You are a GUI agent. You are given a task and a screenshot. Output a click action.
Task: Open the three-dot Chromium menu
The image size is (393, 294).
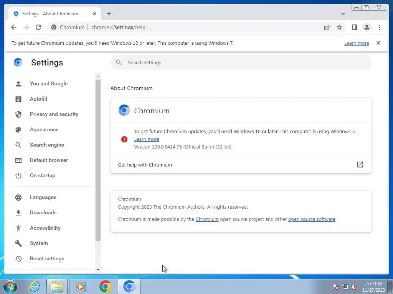[x=379, y=27]
